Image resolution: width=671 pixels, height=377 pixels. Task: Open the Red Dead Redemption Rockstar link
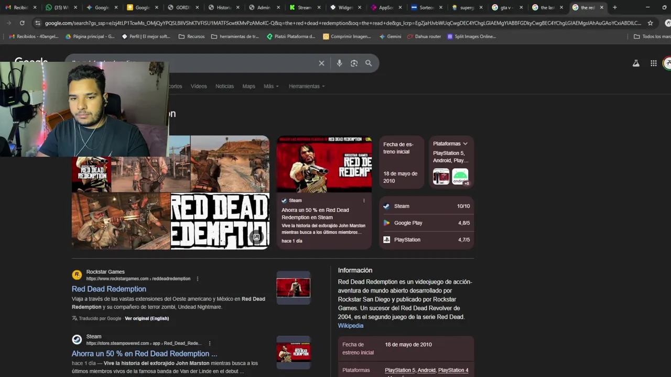click(109, 289)
